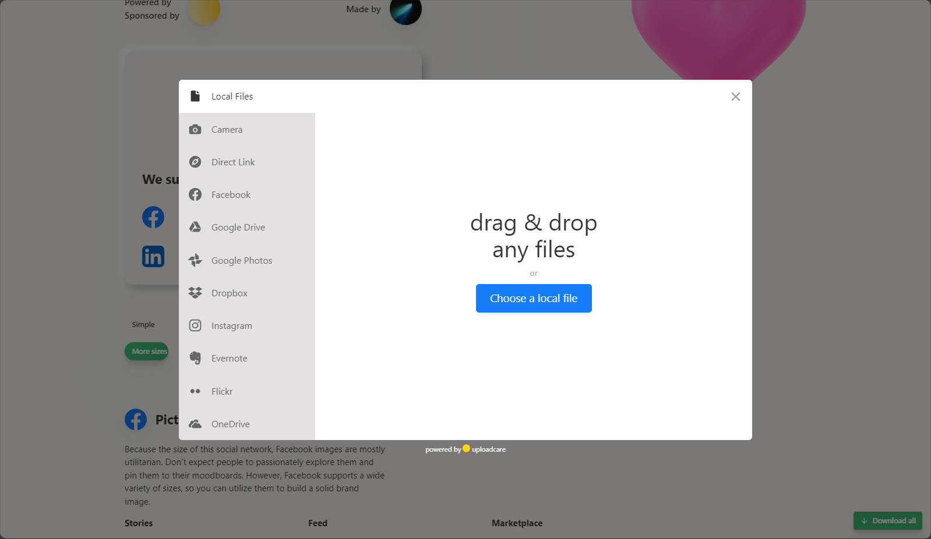The image size is (931, 539).
Task: Click the Simple label on the page
Action: click(x=143, y=324)
